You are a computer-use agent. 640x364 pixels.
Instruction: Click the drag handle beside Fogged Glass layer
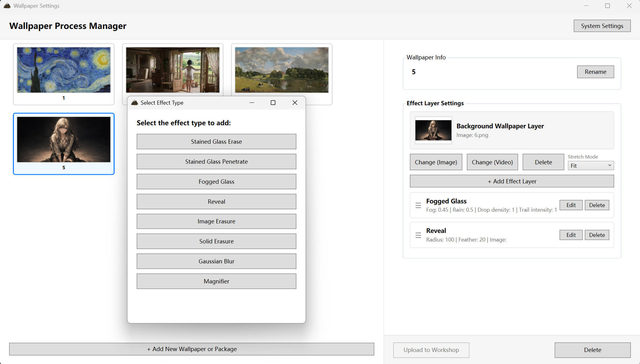click(x=418, y=205)
